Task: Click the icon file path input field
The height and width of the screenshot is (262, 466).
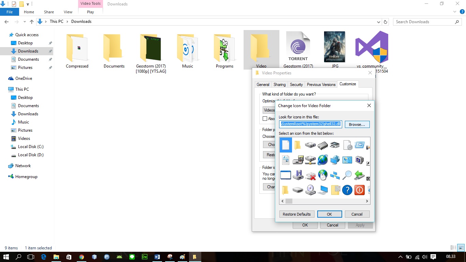Action: [310, 124]
